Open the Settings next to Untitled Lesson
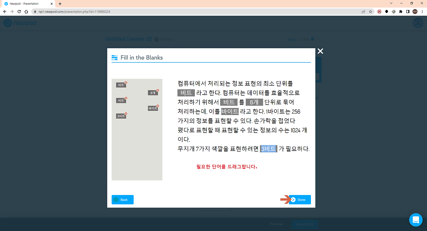 [164, 39]
